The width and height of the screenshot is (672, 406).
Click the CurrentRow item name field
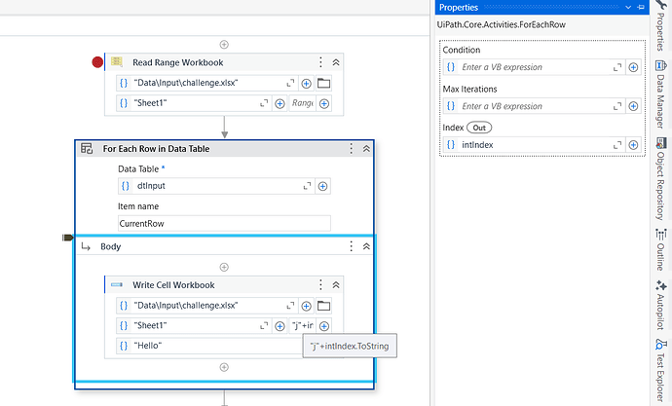coord(224,224)
